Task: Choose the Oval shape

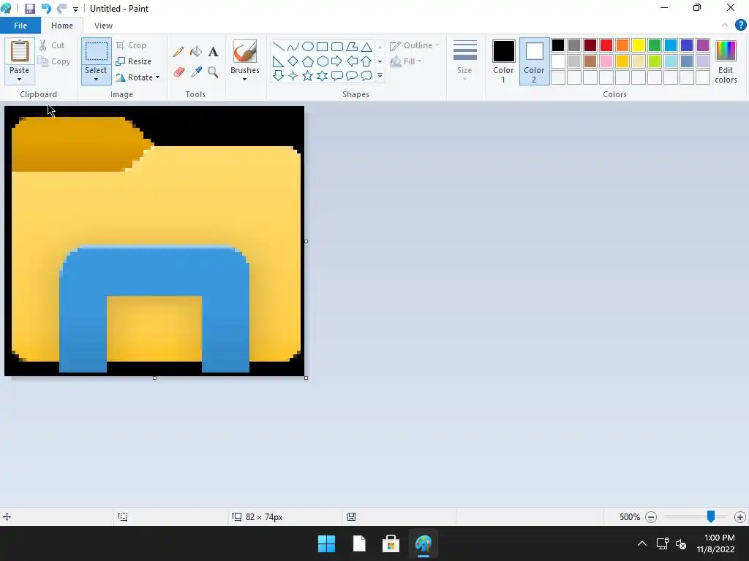Action: (x=308, y=46)
